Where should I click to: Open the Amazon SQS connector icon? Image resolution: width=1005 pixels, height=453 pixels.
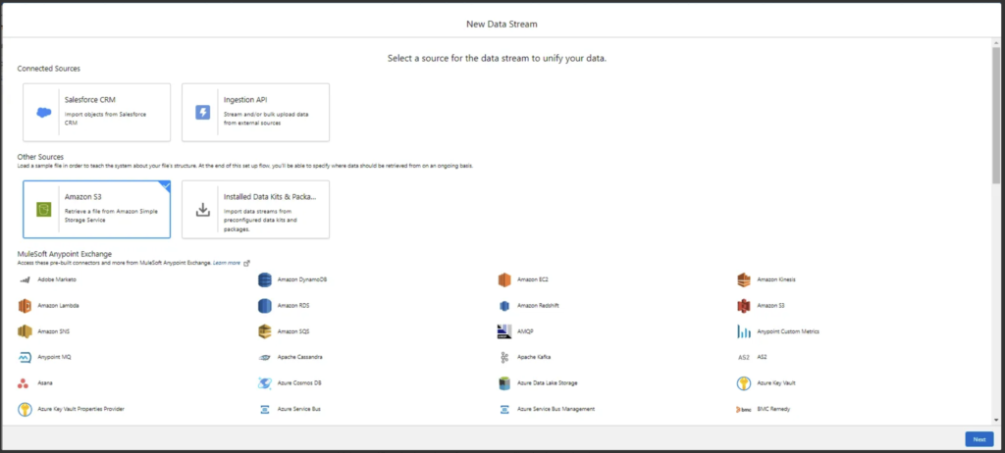[265, 331]
